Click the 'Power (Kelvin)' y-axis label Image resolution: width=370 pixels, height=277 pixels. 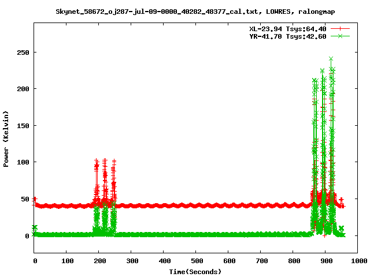coord(6,139)
